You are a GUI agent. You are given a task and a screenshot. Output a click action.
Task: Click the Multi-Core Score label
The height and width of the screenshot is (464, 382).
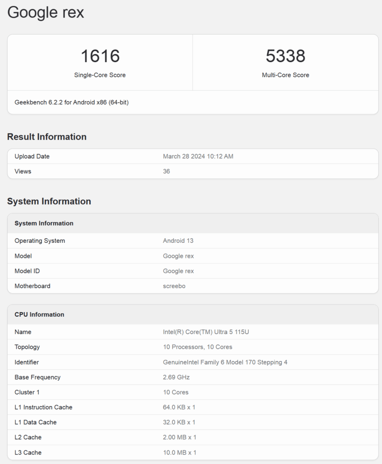[x=285, y=75]
